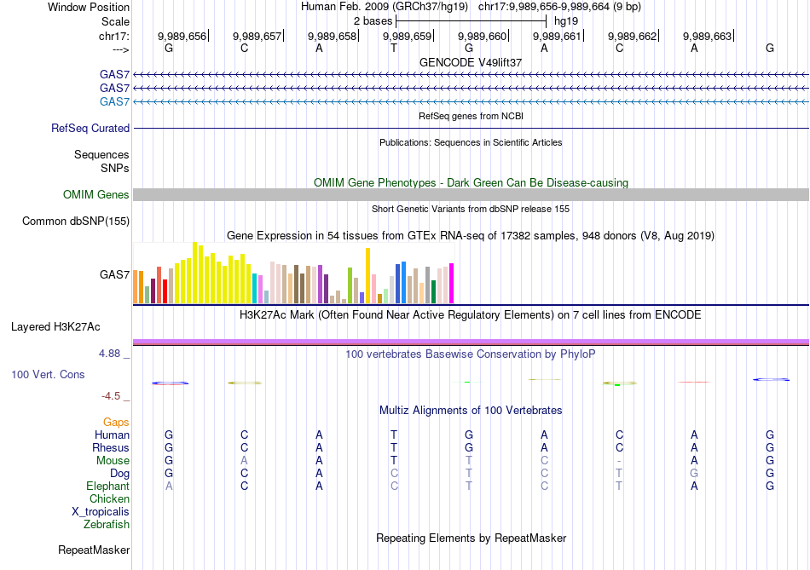Open the "OMIM Gene Phenotypes" track title
The width and height of the screenshot is (810, 570).
pos(471,183)
